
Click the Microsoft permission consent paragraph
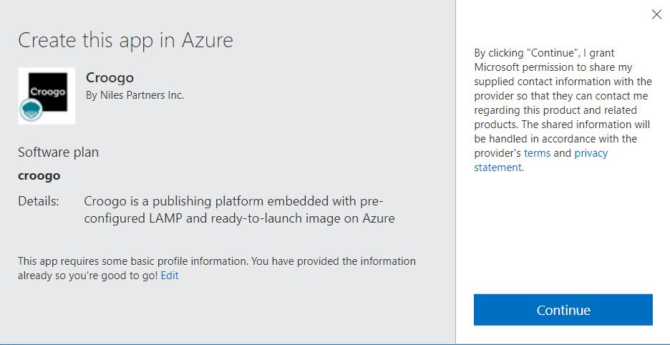click(x=563, y=110)
